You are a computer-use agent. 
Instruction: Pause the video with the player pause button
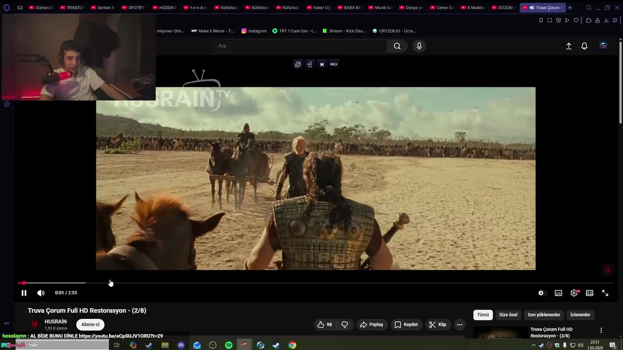coord(24,293)
